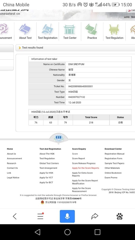Click Apply for HSK link
Viewport: 135px width, 240px height.
[x=46, y=173]
